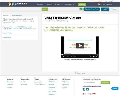Open the Save dropdown button
The width and height of the screenshot is (120, 96).
pos(45,9)
